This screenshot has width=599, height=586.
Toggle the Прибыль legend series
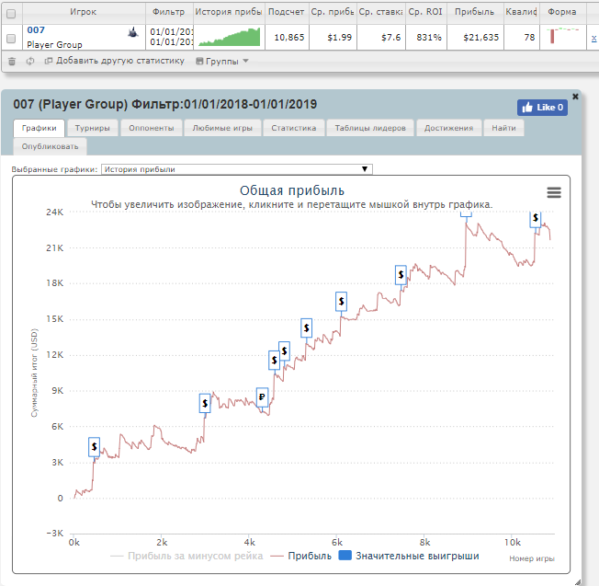(301, 556)
